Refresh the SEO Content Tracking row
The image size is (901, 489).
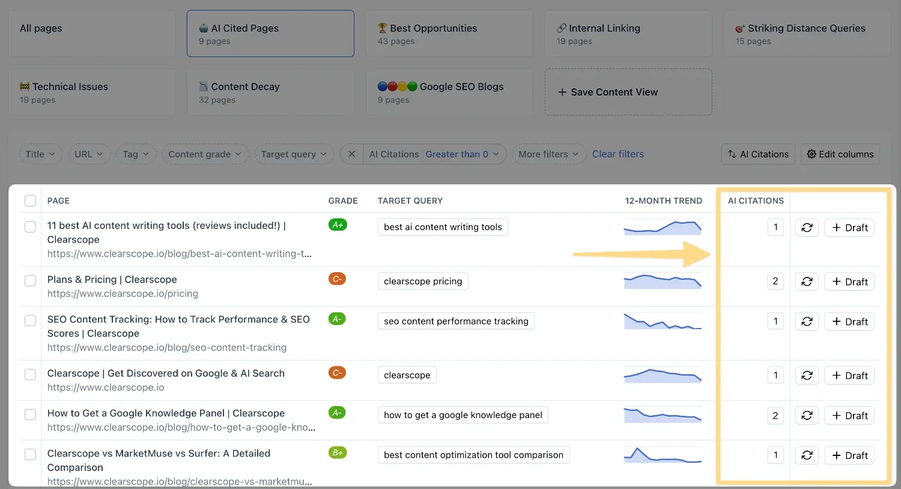tap(807, 321)
